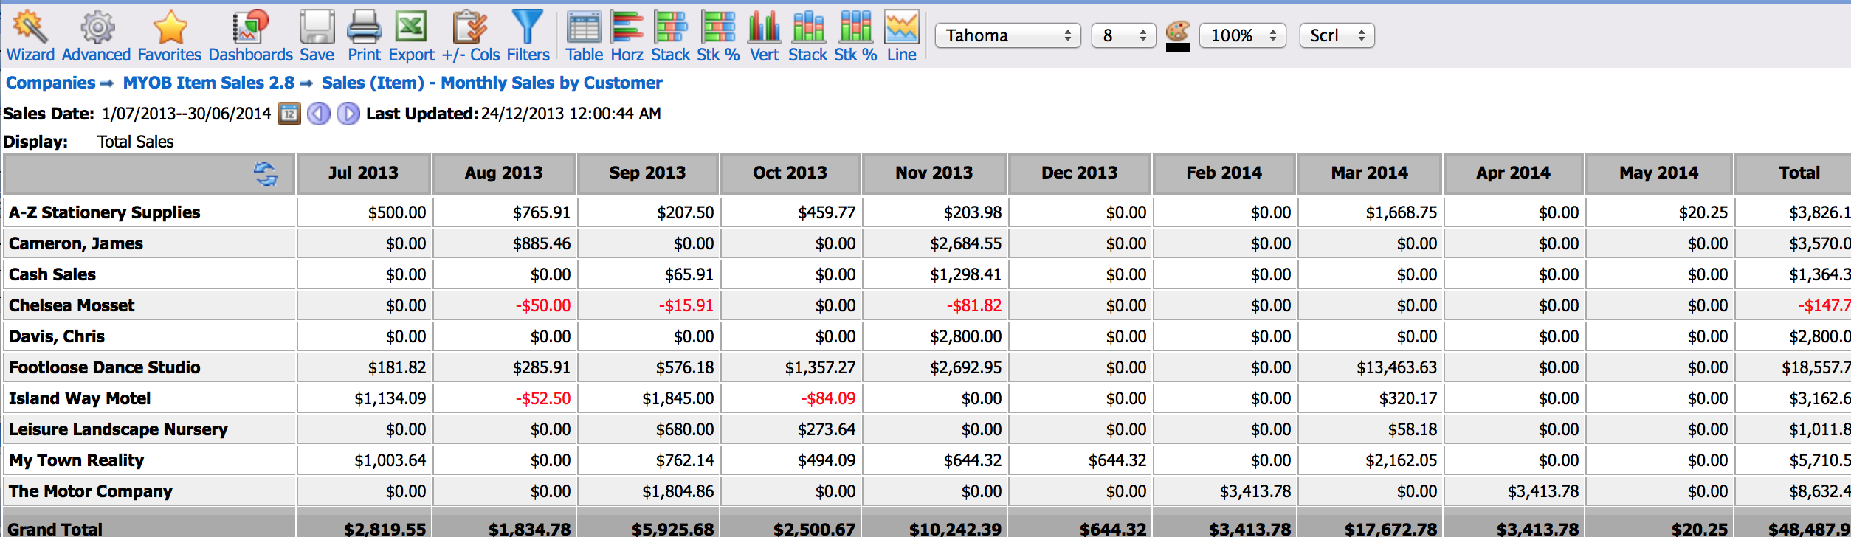Click the $2,800.00 cell in Nov 2013

pyautogui.click(x=965, y=336)
